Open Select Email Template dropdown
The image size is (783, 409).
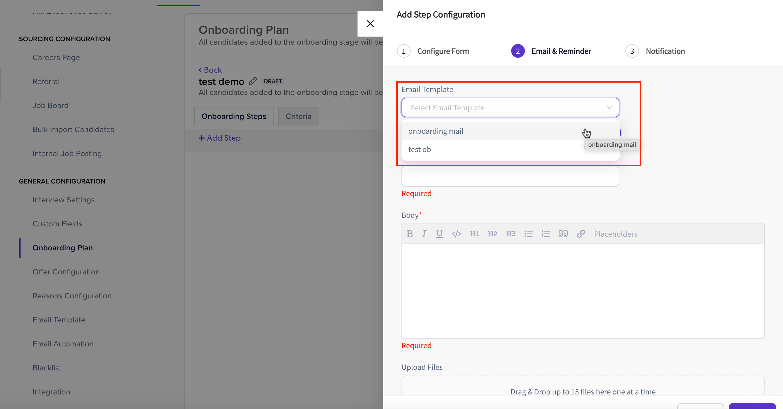[x=510, y=107]
